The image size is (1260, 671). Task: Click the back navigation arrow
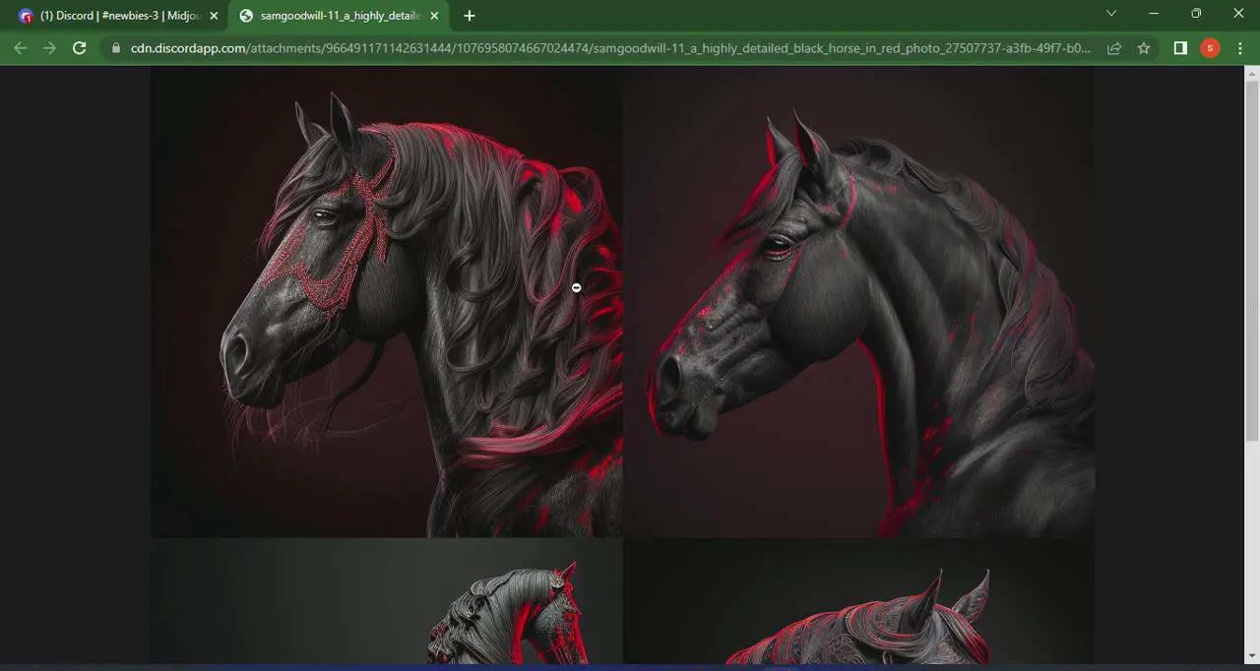(21, 47)
